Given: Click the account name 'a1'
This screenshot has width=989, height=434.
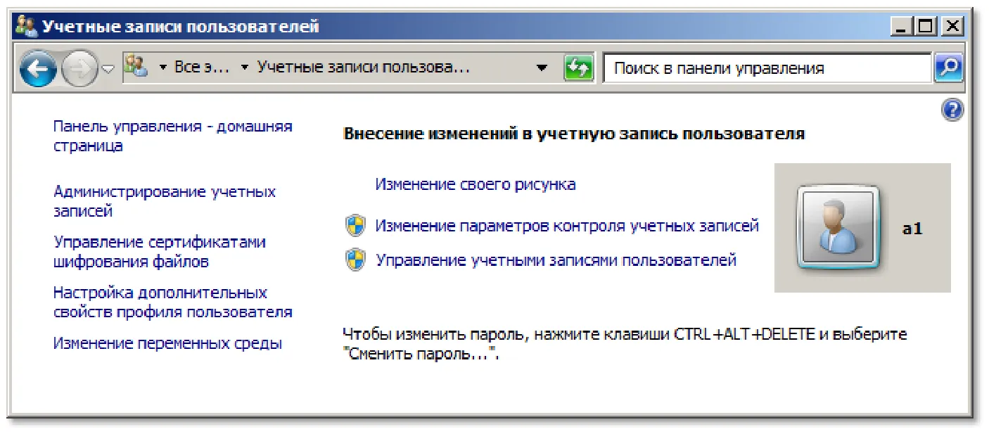Looking at the screenshot, I should pyautogui.click(x=912, y=229).
